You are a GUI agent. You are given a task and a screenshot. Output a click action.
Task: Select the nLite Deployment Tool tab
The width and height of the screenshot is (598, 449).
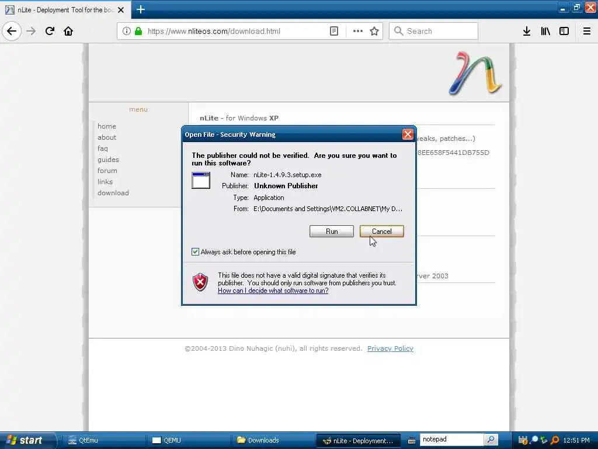tap(65, 10)
